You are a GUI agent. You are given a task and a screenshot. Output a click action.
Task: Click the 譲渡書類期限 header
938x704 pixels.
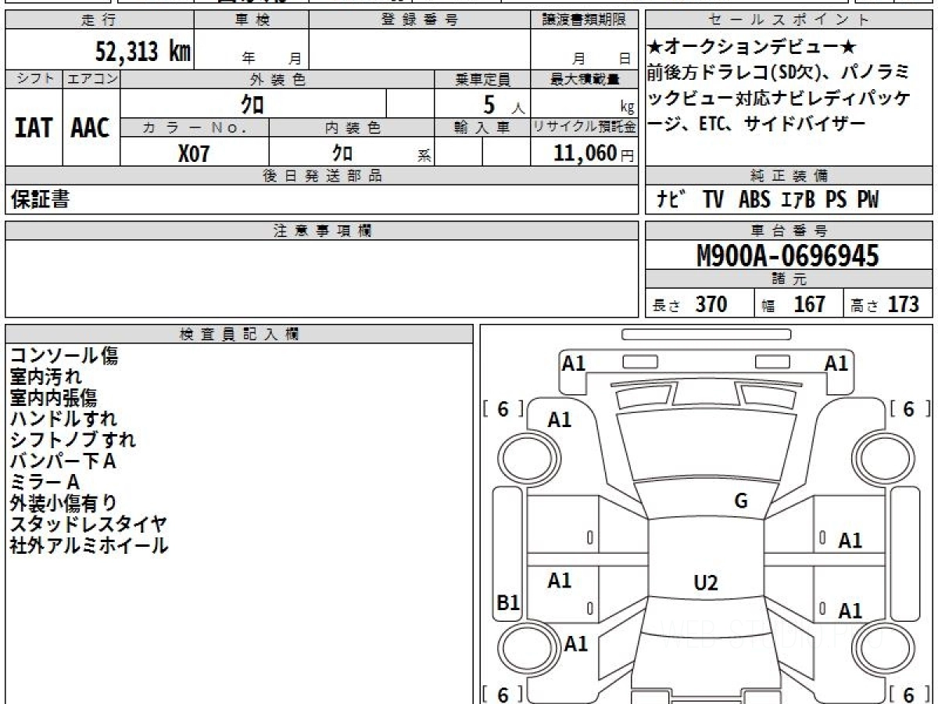[x=585, y=20]
